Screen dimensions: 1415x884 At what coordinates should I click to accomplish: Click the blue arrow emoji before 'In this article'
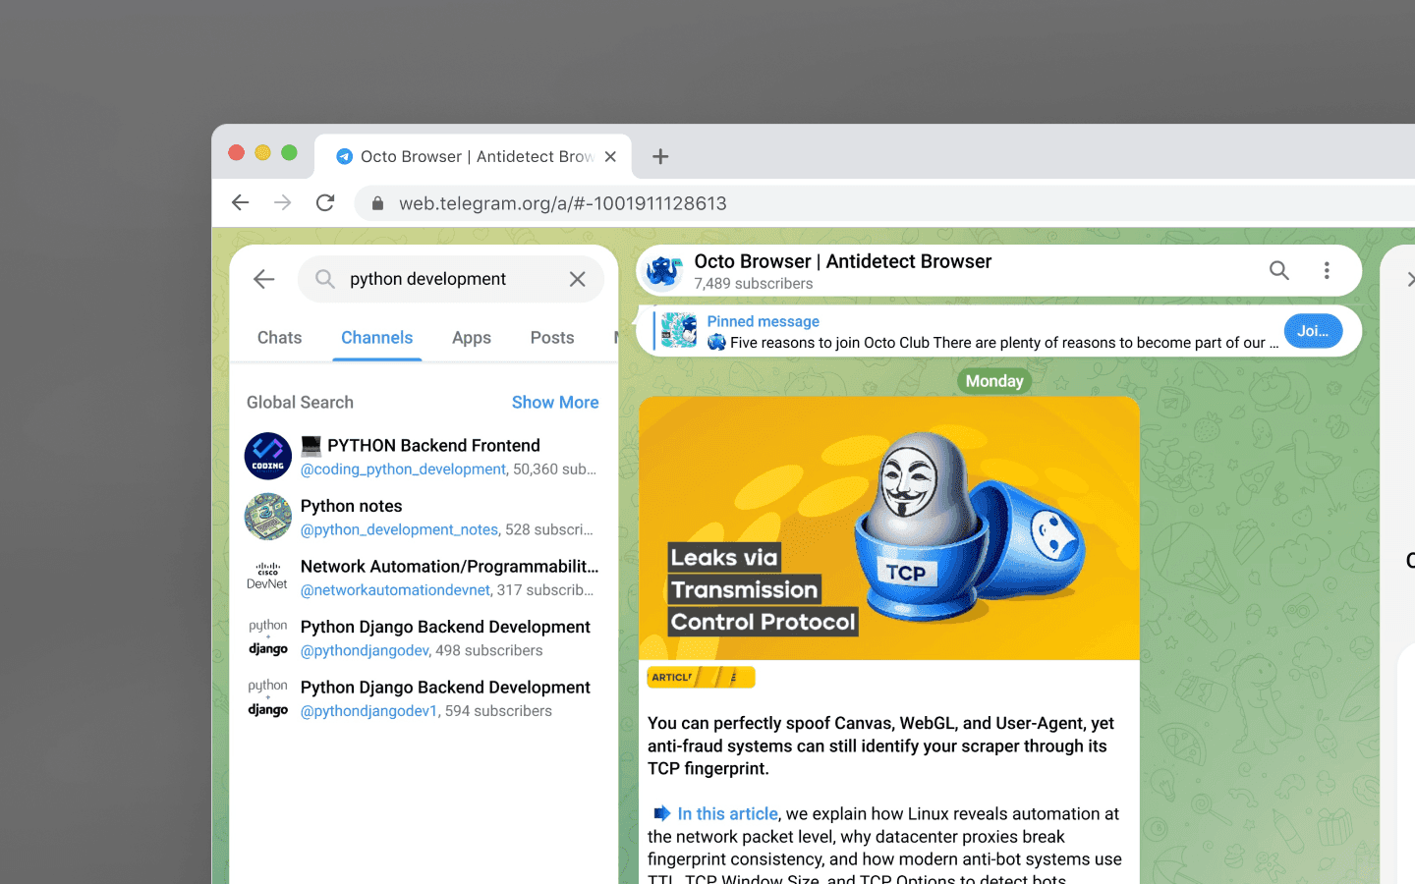point(662,813)
